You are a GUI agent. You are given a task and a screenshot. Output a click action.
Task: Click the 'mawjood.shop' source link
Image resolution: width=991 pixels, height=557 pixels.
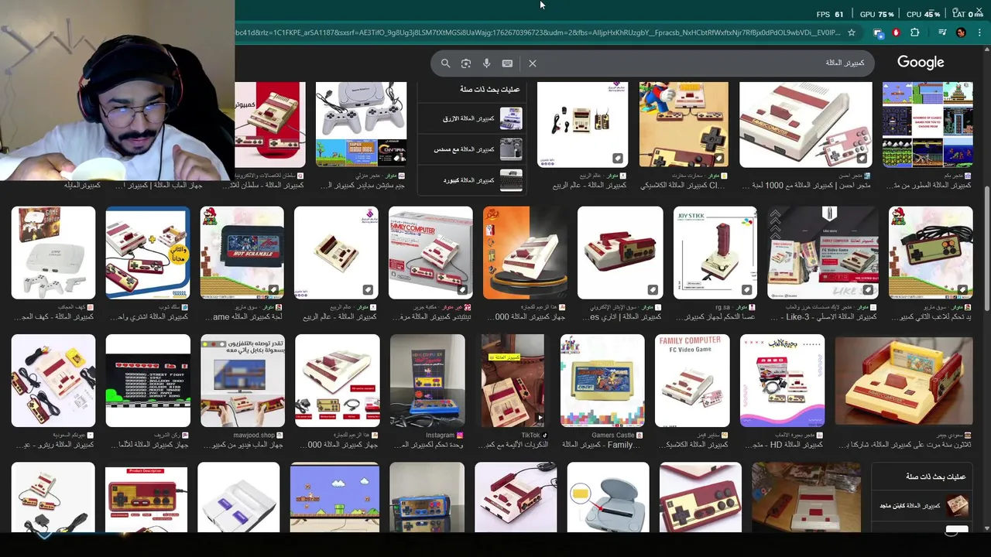[254, 436]
